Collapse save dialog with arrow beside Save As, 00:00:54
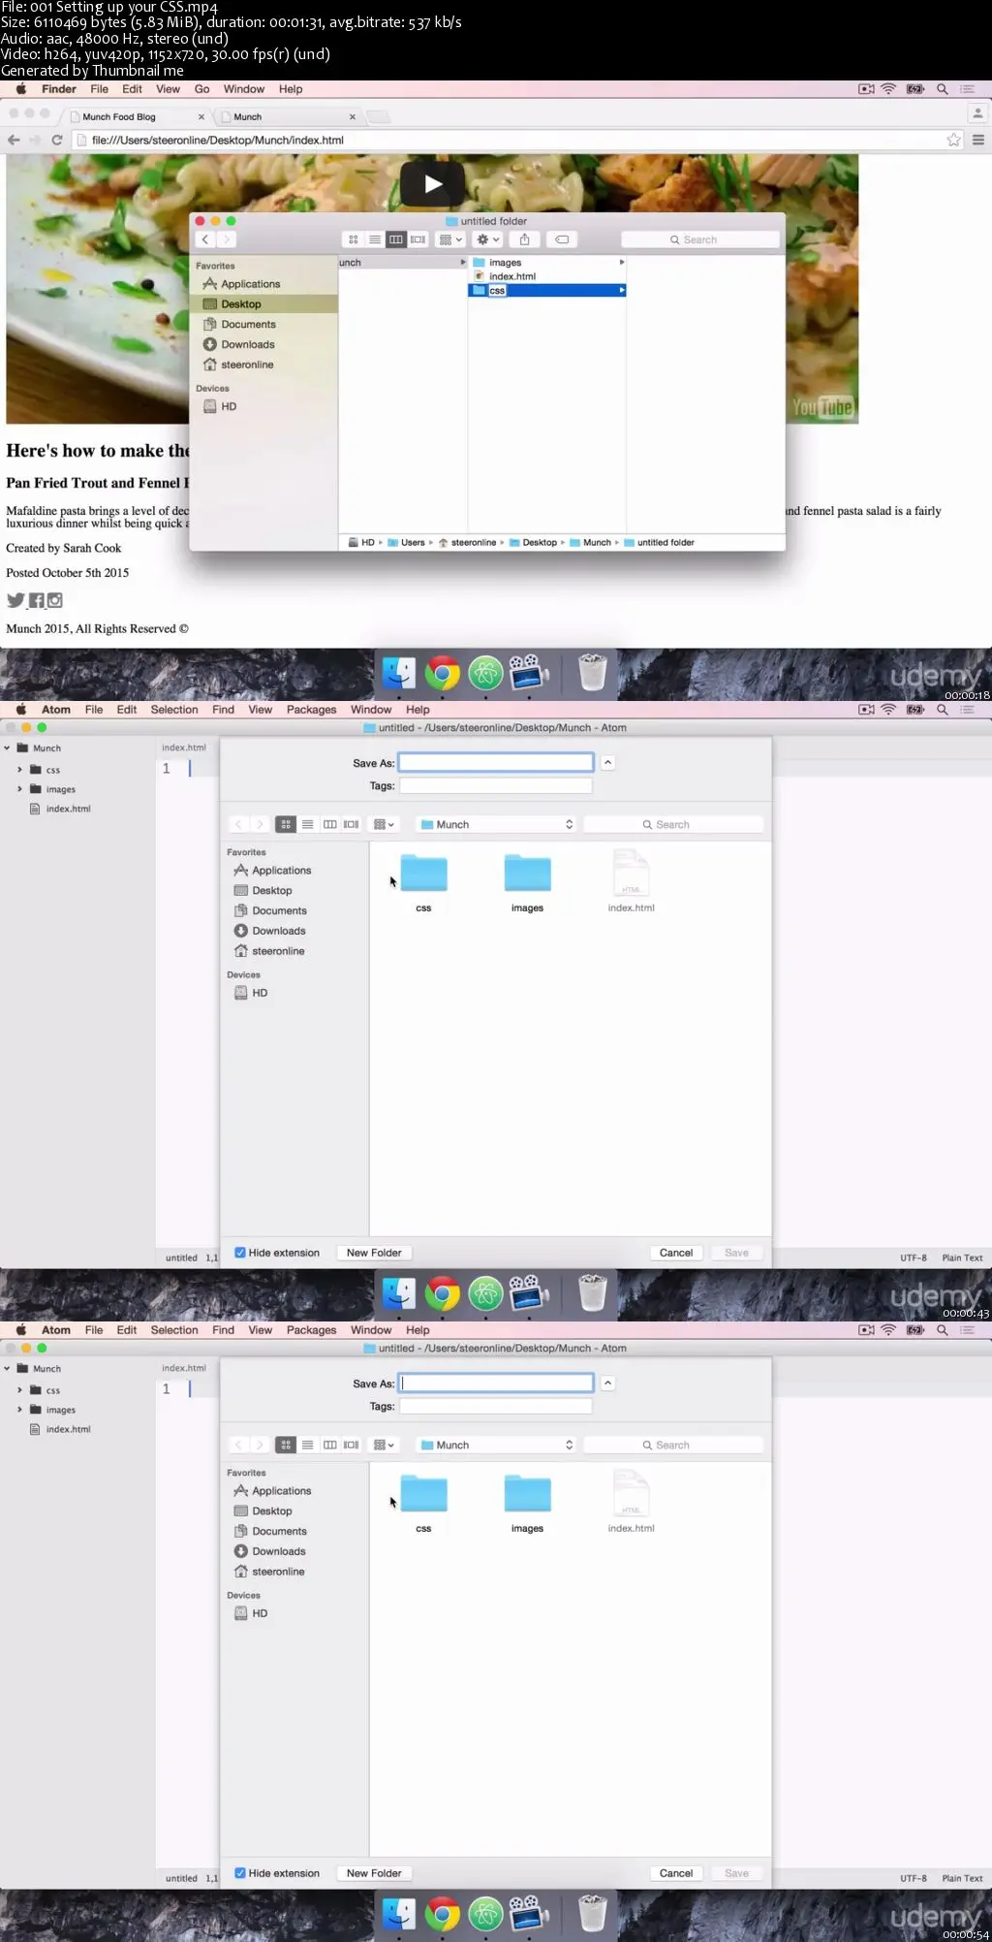 [607, 1384]
